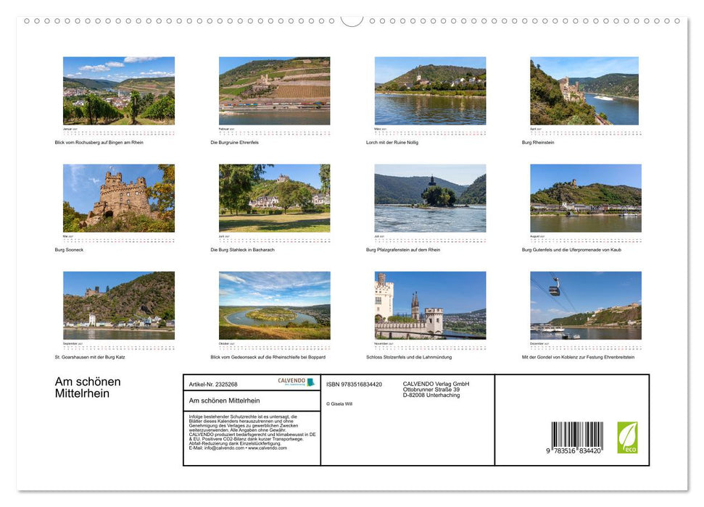Image resolution: width=704 pixels, height=507 pixels.
Task: Click the Burgruine Ehrenfels photo
Action: click(x=274, y=91)
